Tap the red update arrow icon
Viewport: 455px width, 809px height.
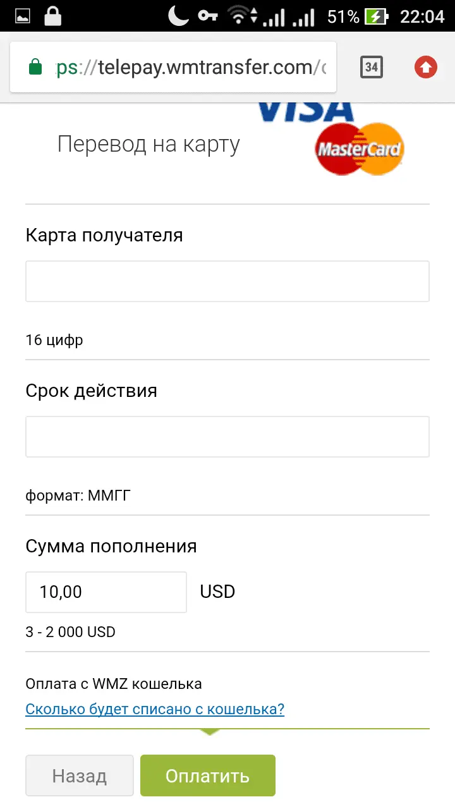coord(426,67)
